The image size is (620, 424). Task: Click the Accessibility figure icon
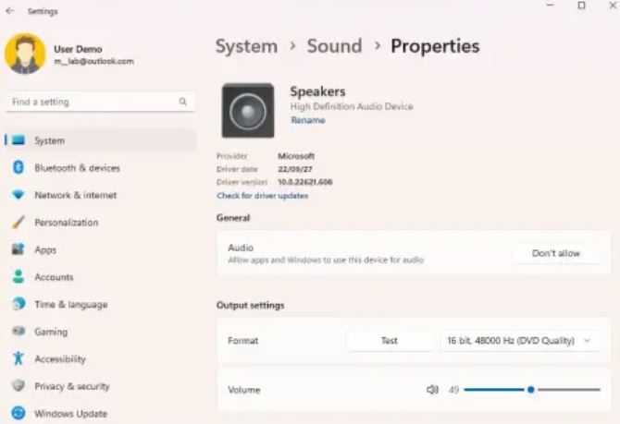click(x=19, y=358)
